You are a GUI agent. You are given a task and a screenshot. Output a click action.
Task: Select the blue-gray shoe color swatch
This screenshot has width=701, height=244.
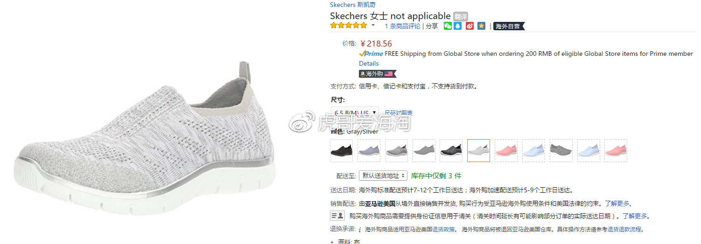(369, 150)
